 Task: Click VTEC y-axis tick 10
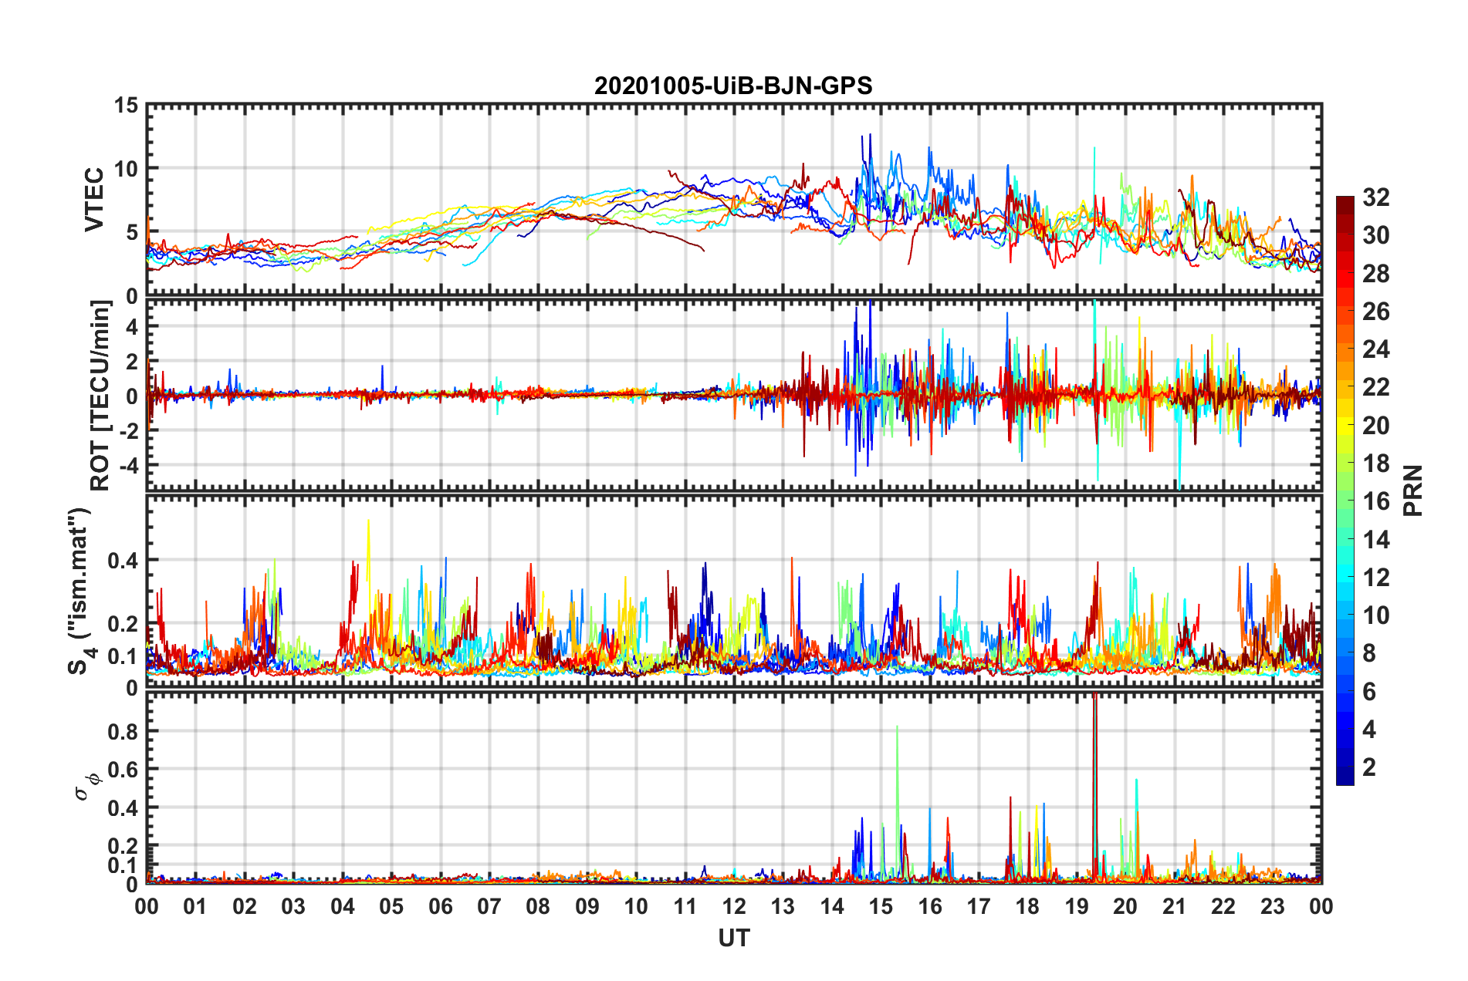point(126,168)
